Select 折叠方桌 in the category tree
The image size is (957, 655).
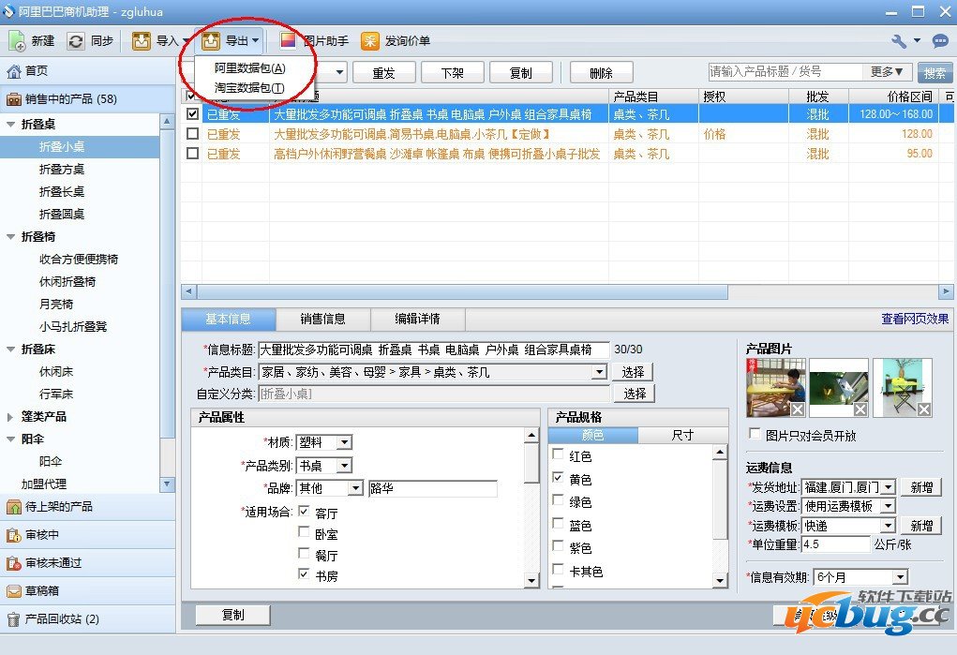pos(62,169)
